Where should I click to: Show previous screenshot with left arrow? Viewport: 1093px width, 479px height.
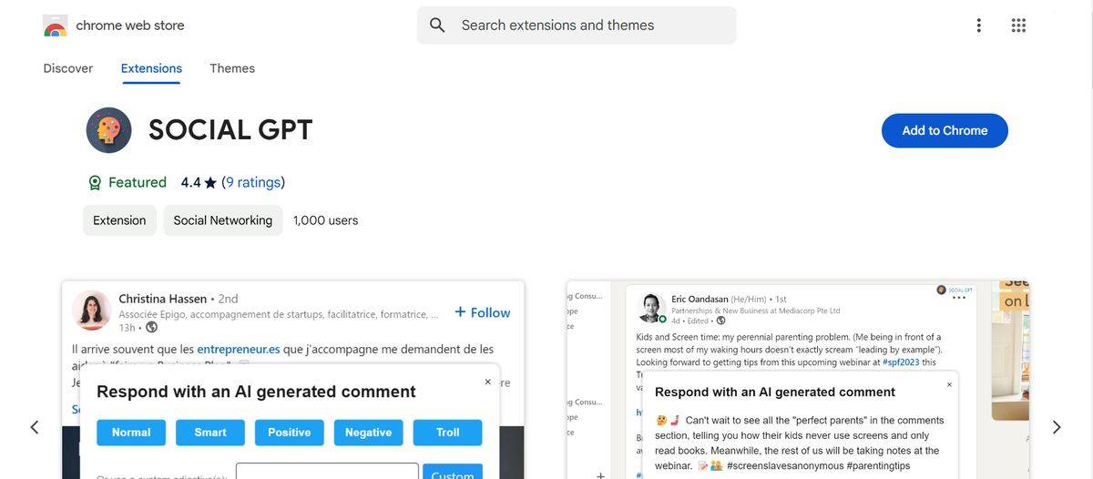click(35, 427)
